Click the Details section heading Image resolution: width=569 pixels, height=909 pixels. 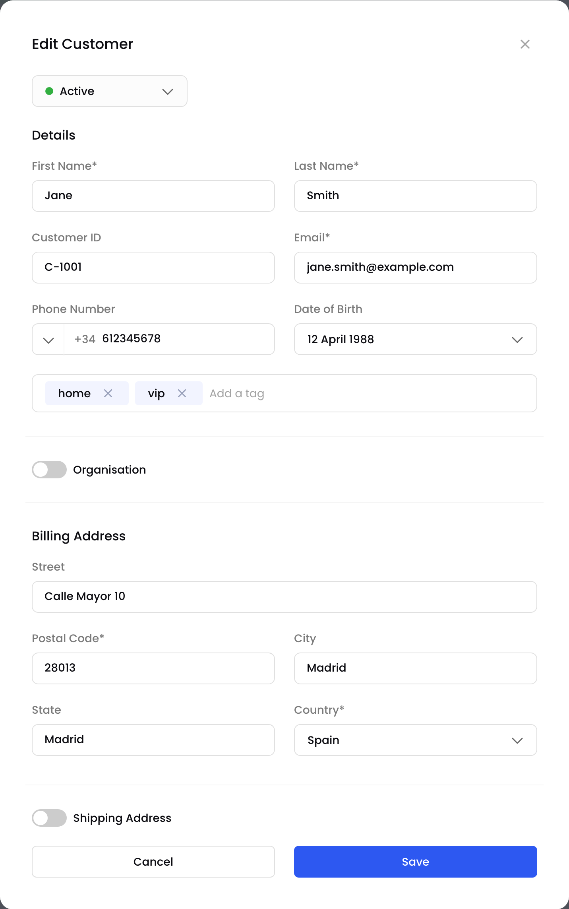54,135
